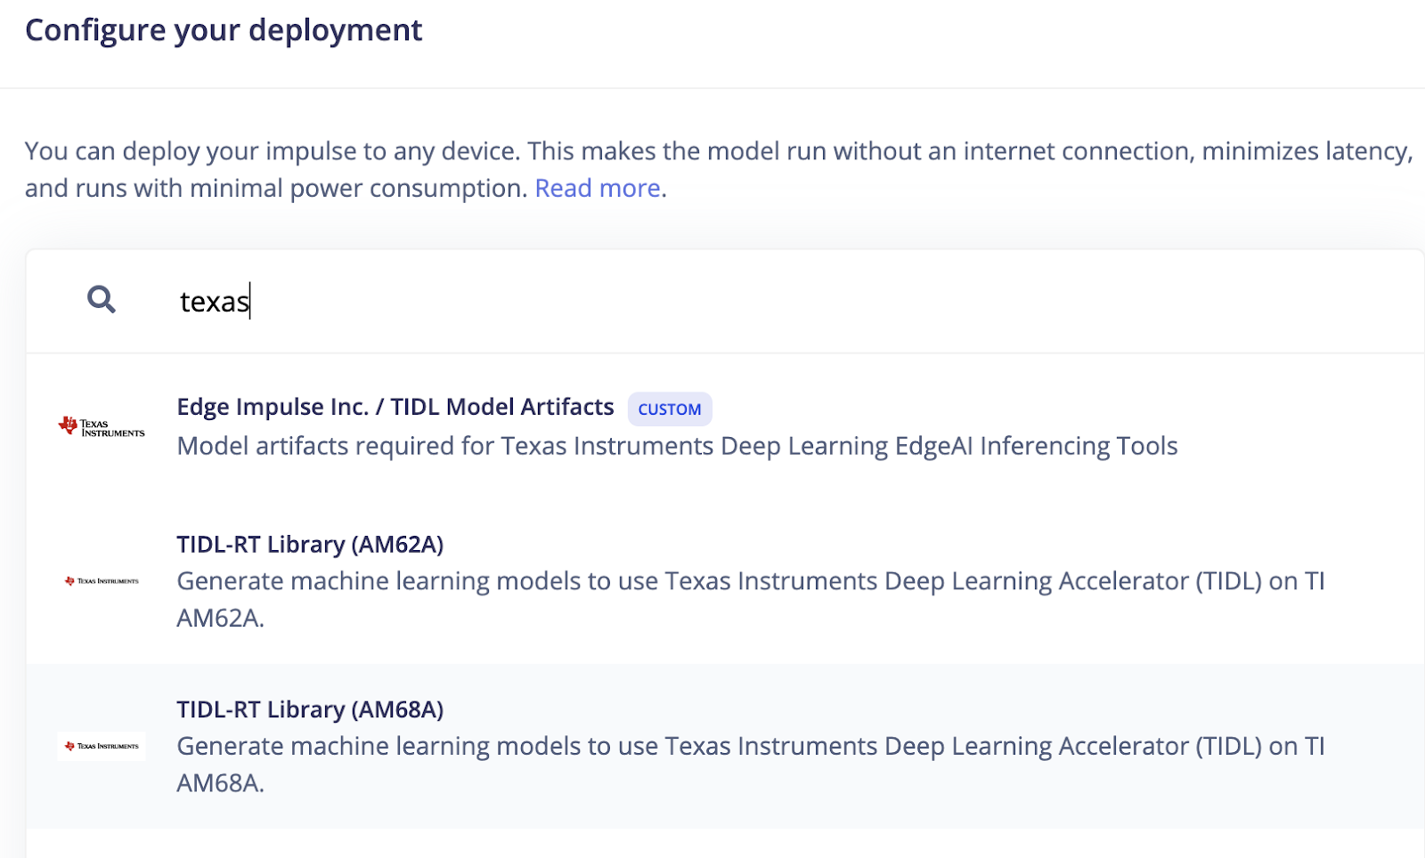Choose the TIDL-RT Library (AM62A) title
The width and height of the screenshot is (1425, 858).
[x=310, y=544]
